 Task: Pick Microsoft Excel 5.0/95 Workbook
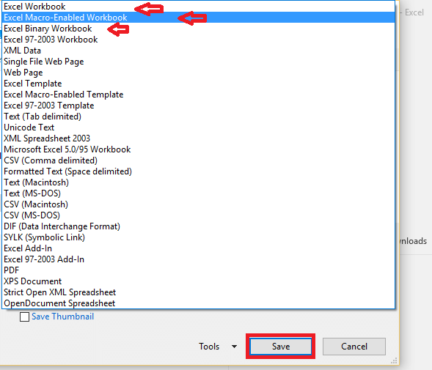tap(198, 149)
